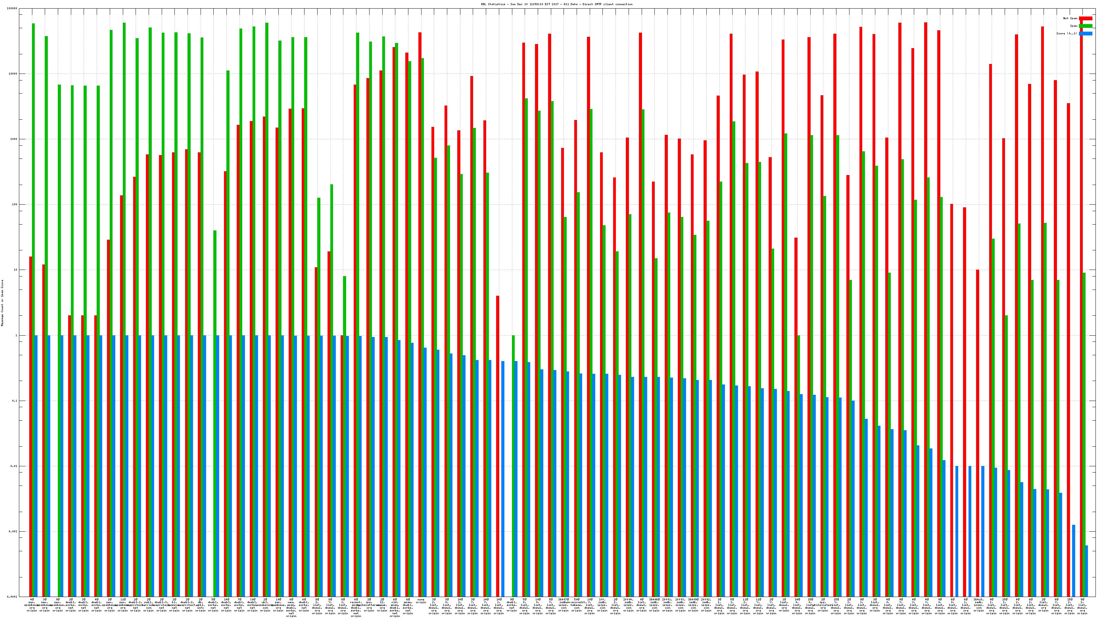1101x619 pixels.
Task: Click the 100000 y-axis tick label
Action: (12, 9)
